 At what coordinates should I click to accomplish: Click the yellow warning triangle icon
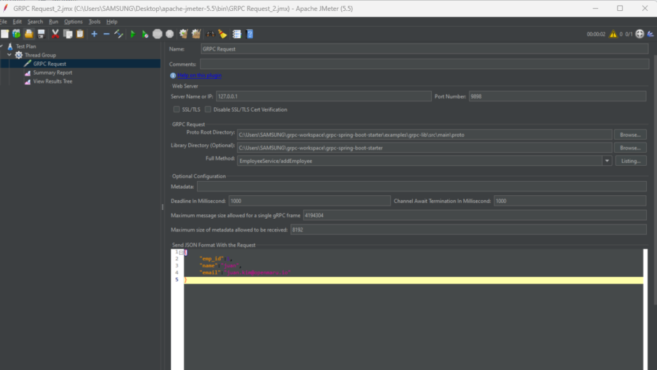click(x=613, y=34)
